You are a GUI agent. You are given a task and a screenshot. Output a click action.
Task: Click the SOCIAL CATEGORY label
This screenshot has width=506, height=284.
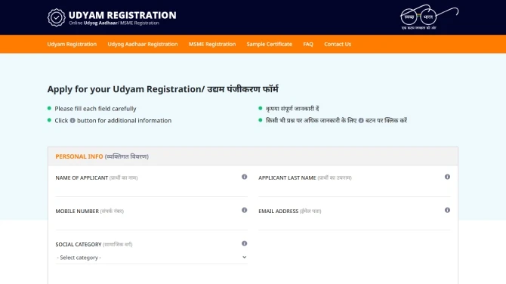tap(79, 244)
